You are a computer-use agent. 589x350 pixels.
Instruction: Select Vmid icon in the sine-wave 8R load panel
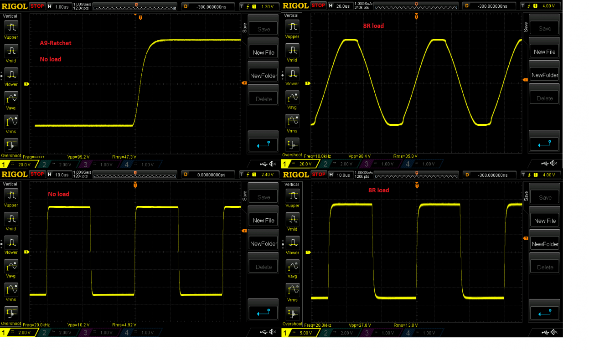pos(292,50)
